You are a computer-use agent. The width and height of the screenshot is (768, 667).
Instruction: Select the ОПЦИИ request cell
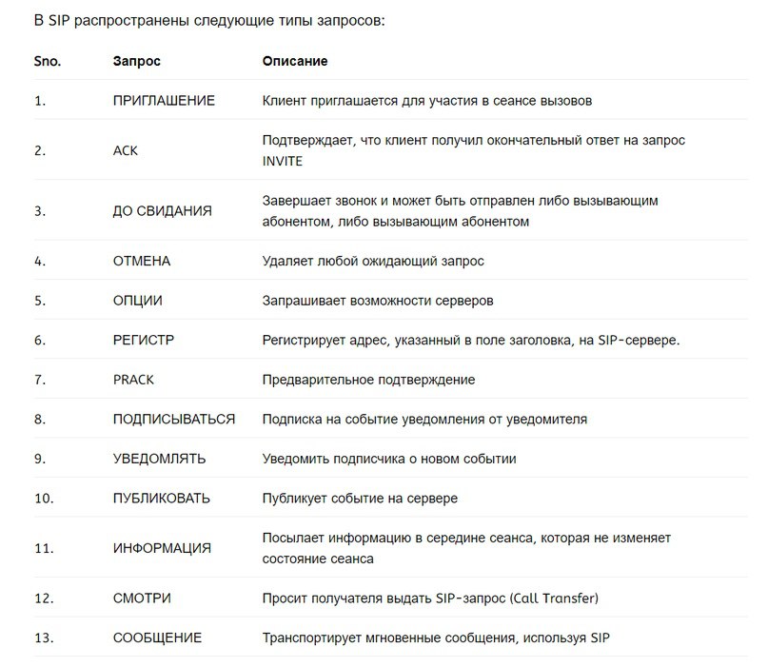pyautogui.click(x=138, y=301)
